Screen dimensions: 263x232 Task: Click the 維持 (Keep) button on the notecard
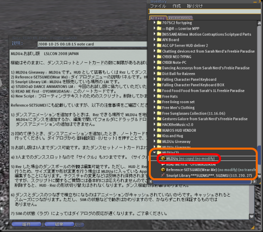[x=27, y=224]
